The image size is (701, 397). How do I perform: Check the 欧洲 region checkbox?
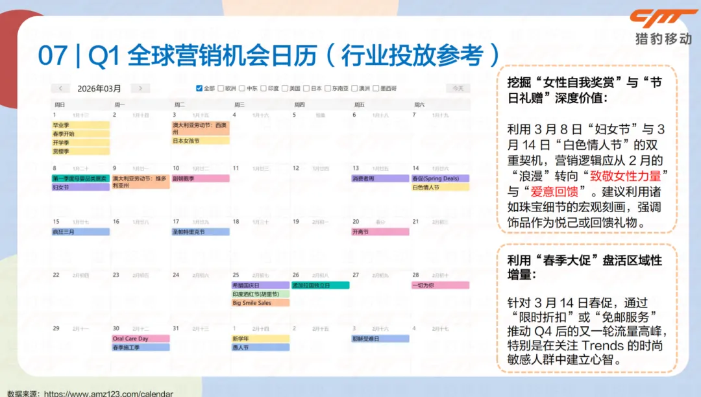pyautogui.click(x=221, y=88)
